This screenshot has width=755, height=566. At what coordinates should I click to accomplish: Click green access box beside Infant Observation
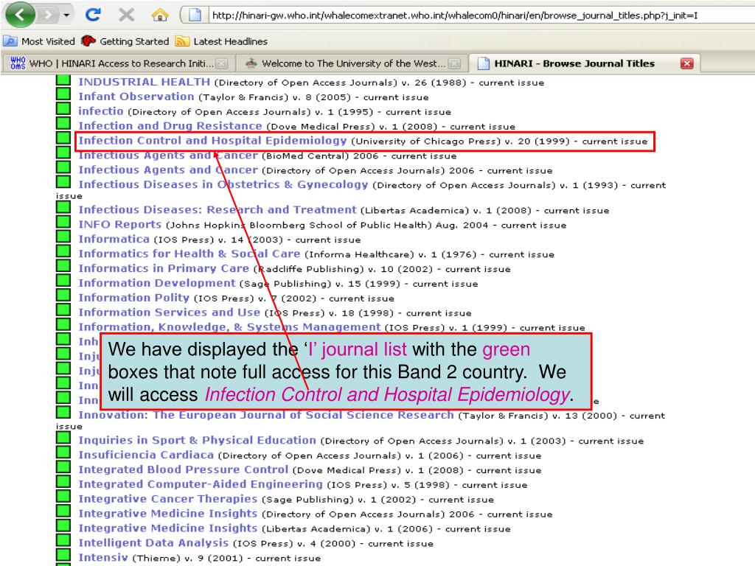[x=63, y=94]
